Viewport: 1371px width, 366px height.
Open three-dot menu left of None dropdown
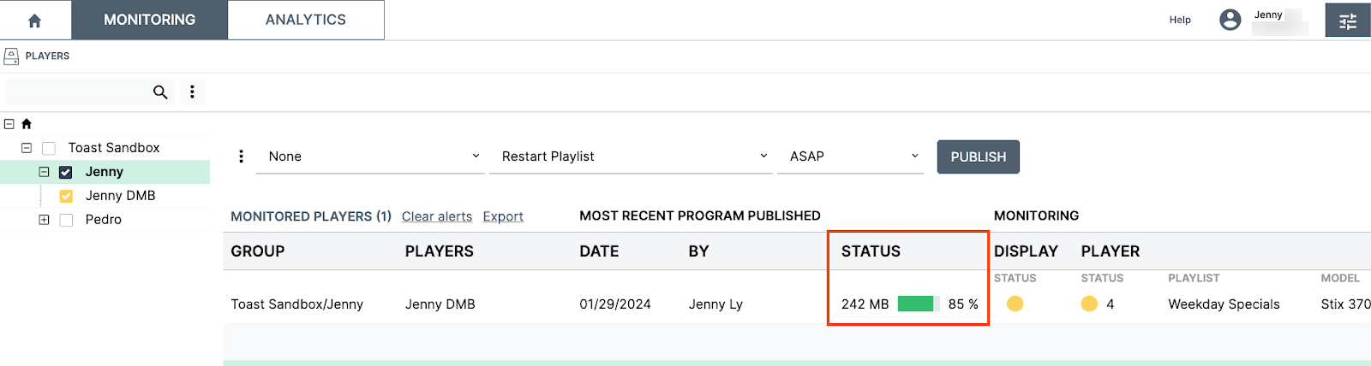pos(241,156)
